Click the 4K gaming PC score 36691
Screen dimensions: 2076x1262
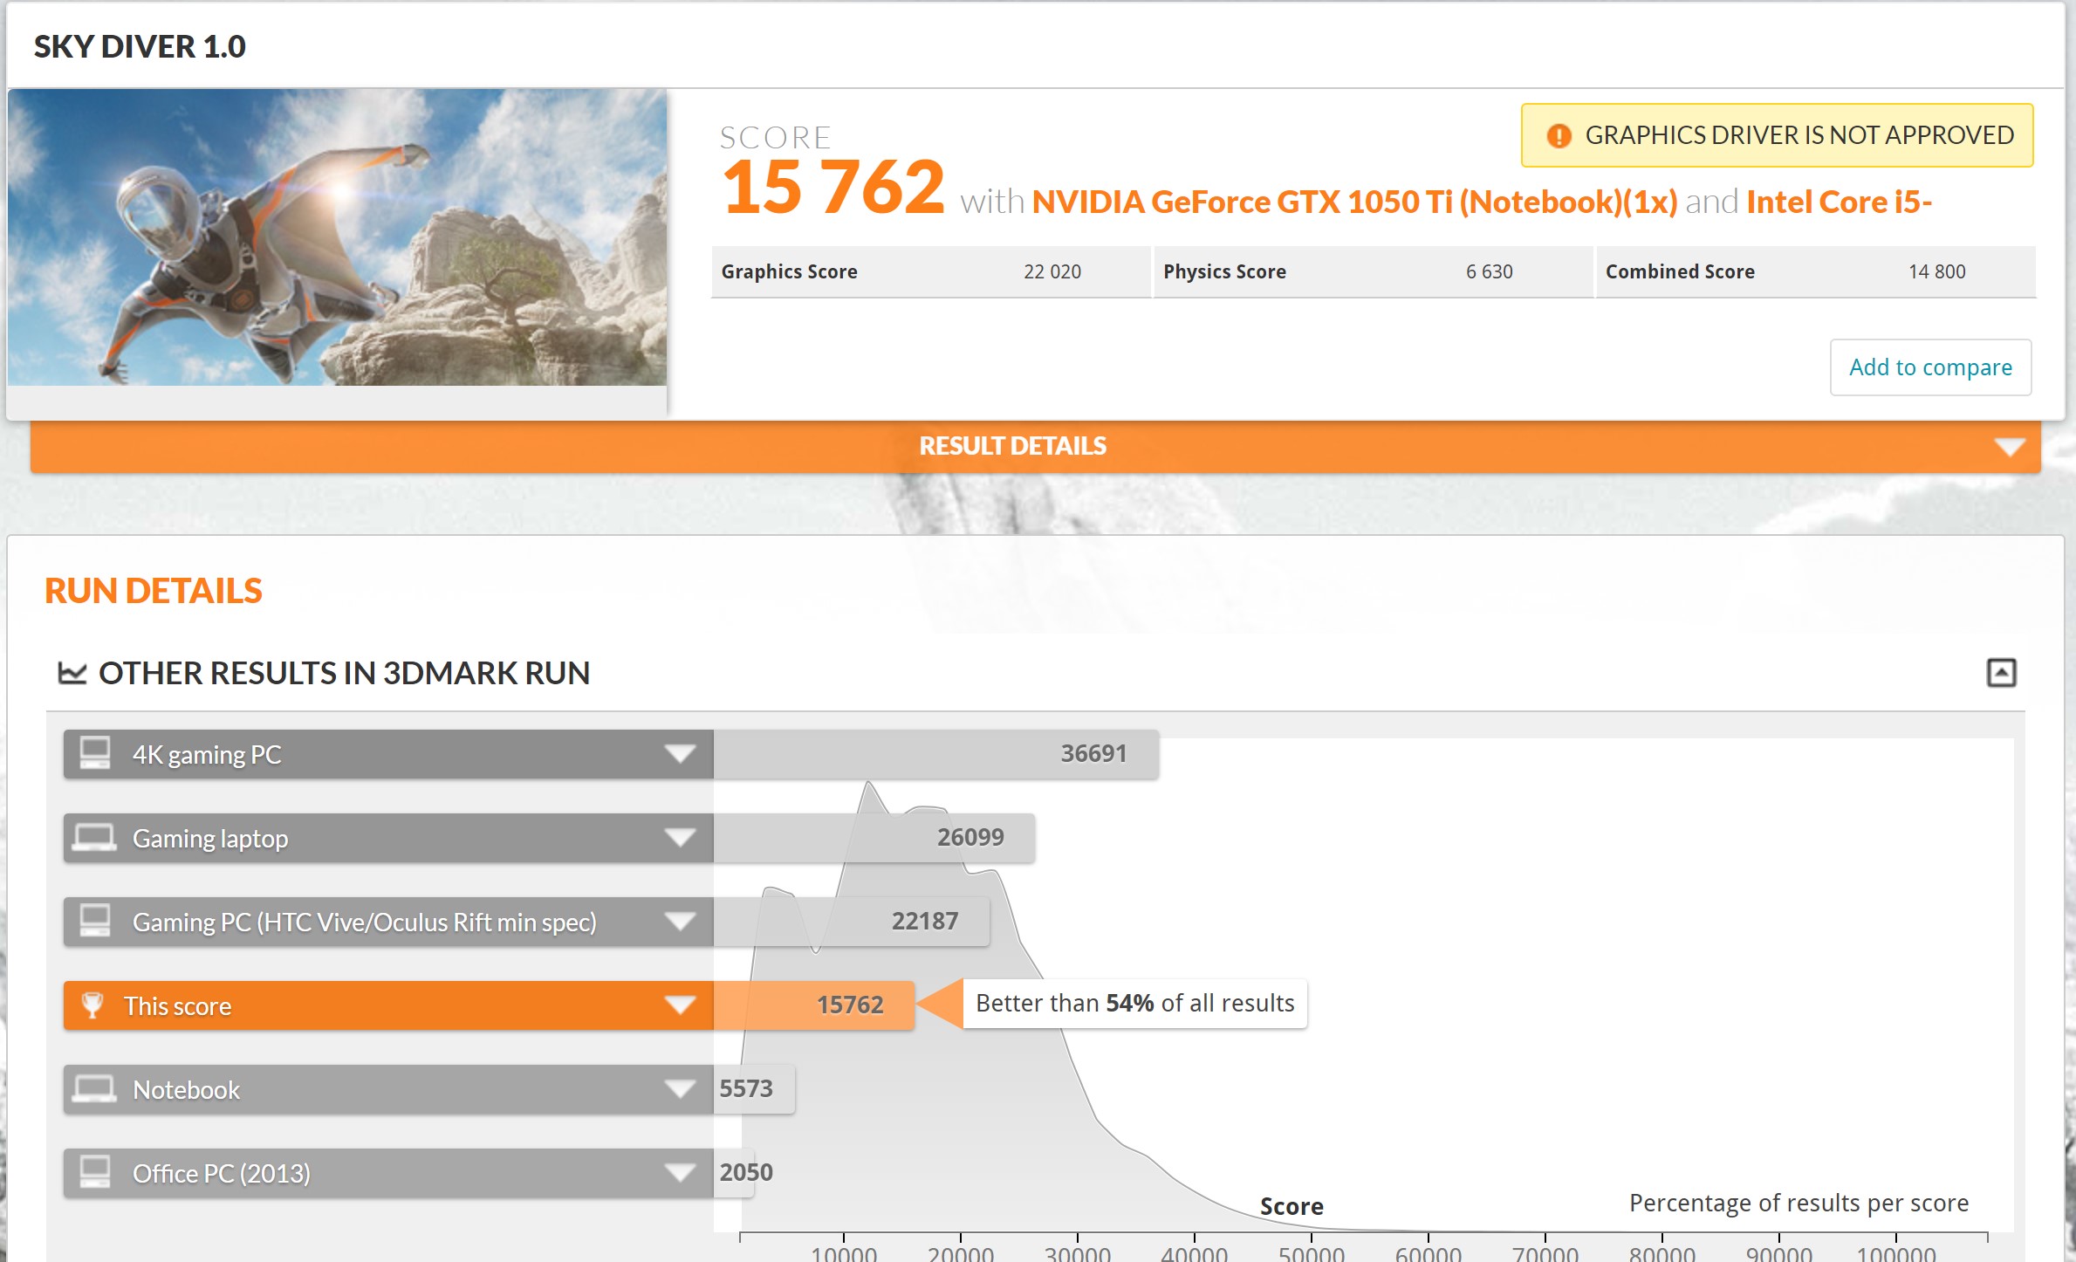point(1093,753)
